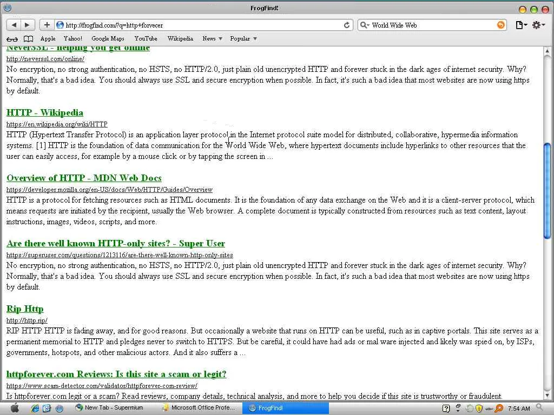Open the gear settings menu
Viewport: 554px width, 415px height.
(538, 25)
